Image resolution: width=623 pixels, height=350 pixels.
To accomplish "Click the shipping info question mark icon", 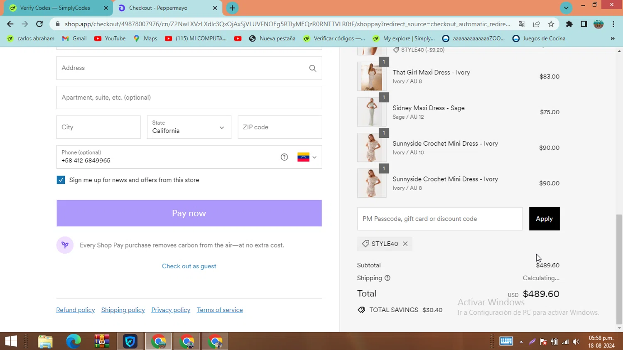I will (388, 278).
